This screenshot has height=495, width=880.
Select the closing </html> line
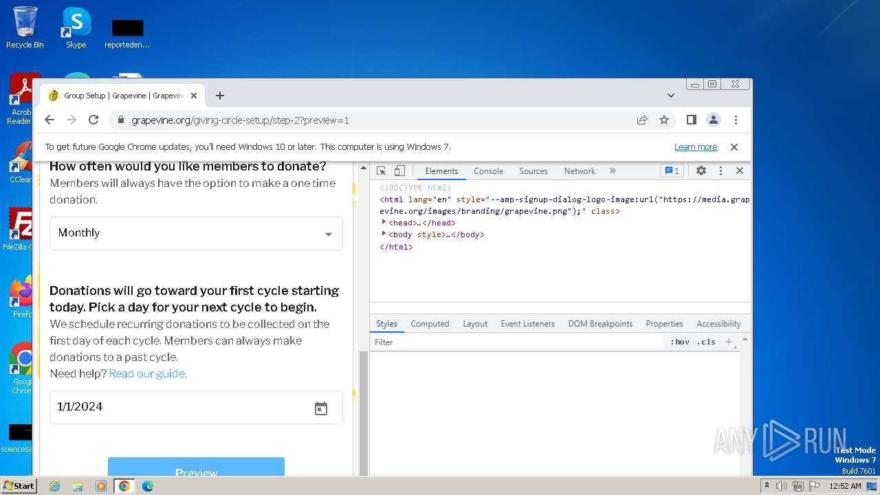396,247
